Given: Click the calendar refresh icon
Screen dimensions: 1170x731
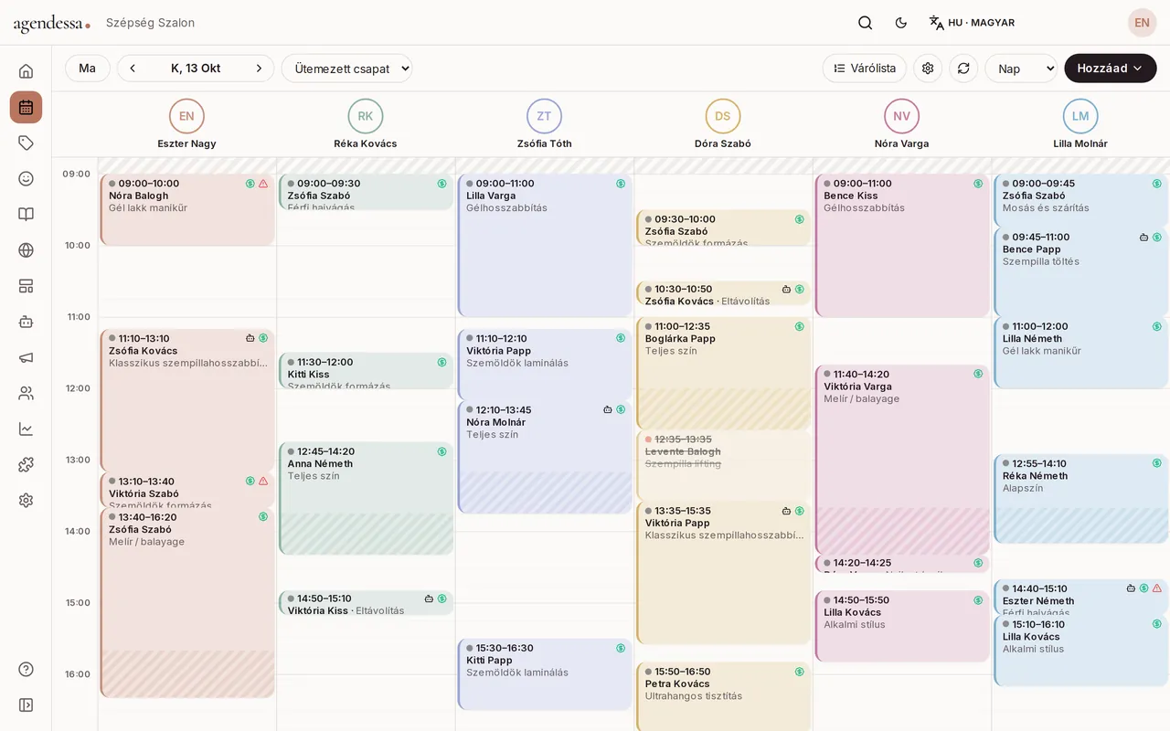Looking at the screenshot, I should [963, 69].
